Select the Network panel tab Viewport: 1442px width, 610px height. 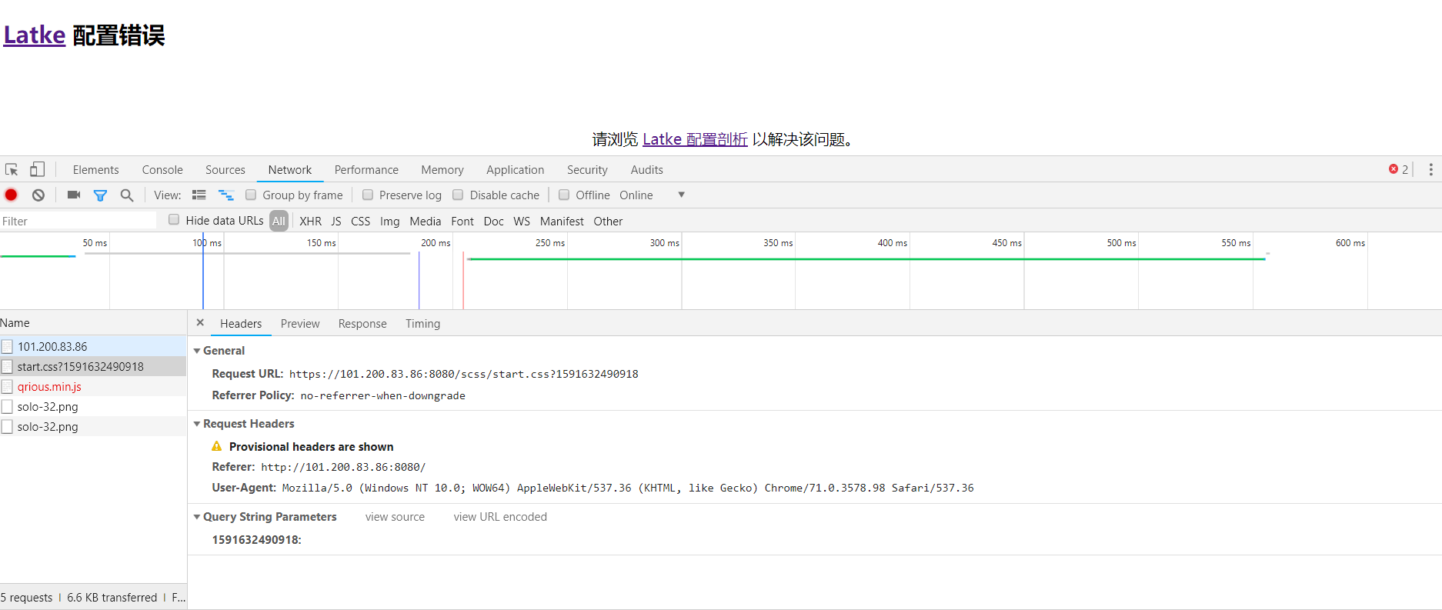[290, 169]
